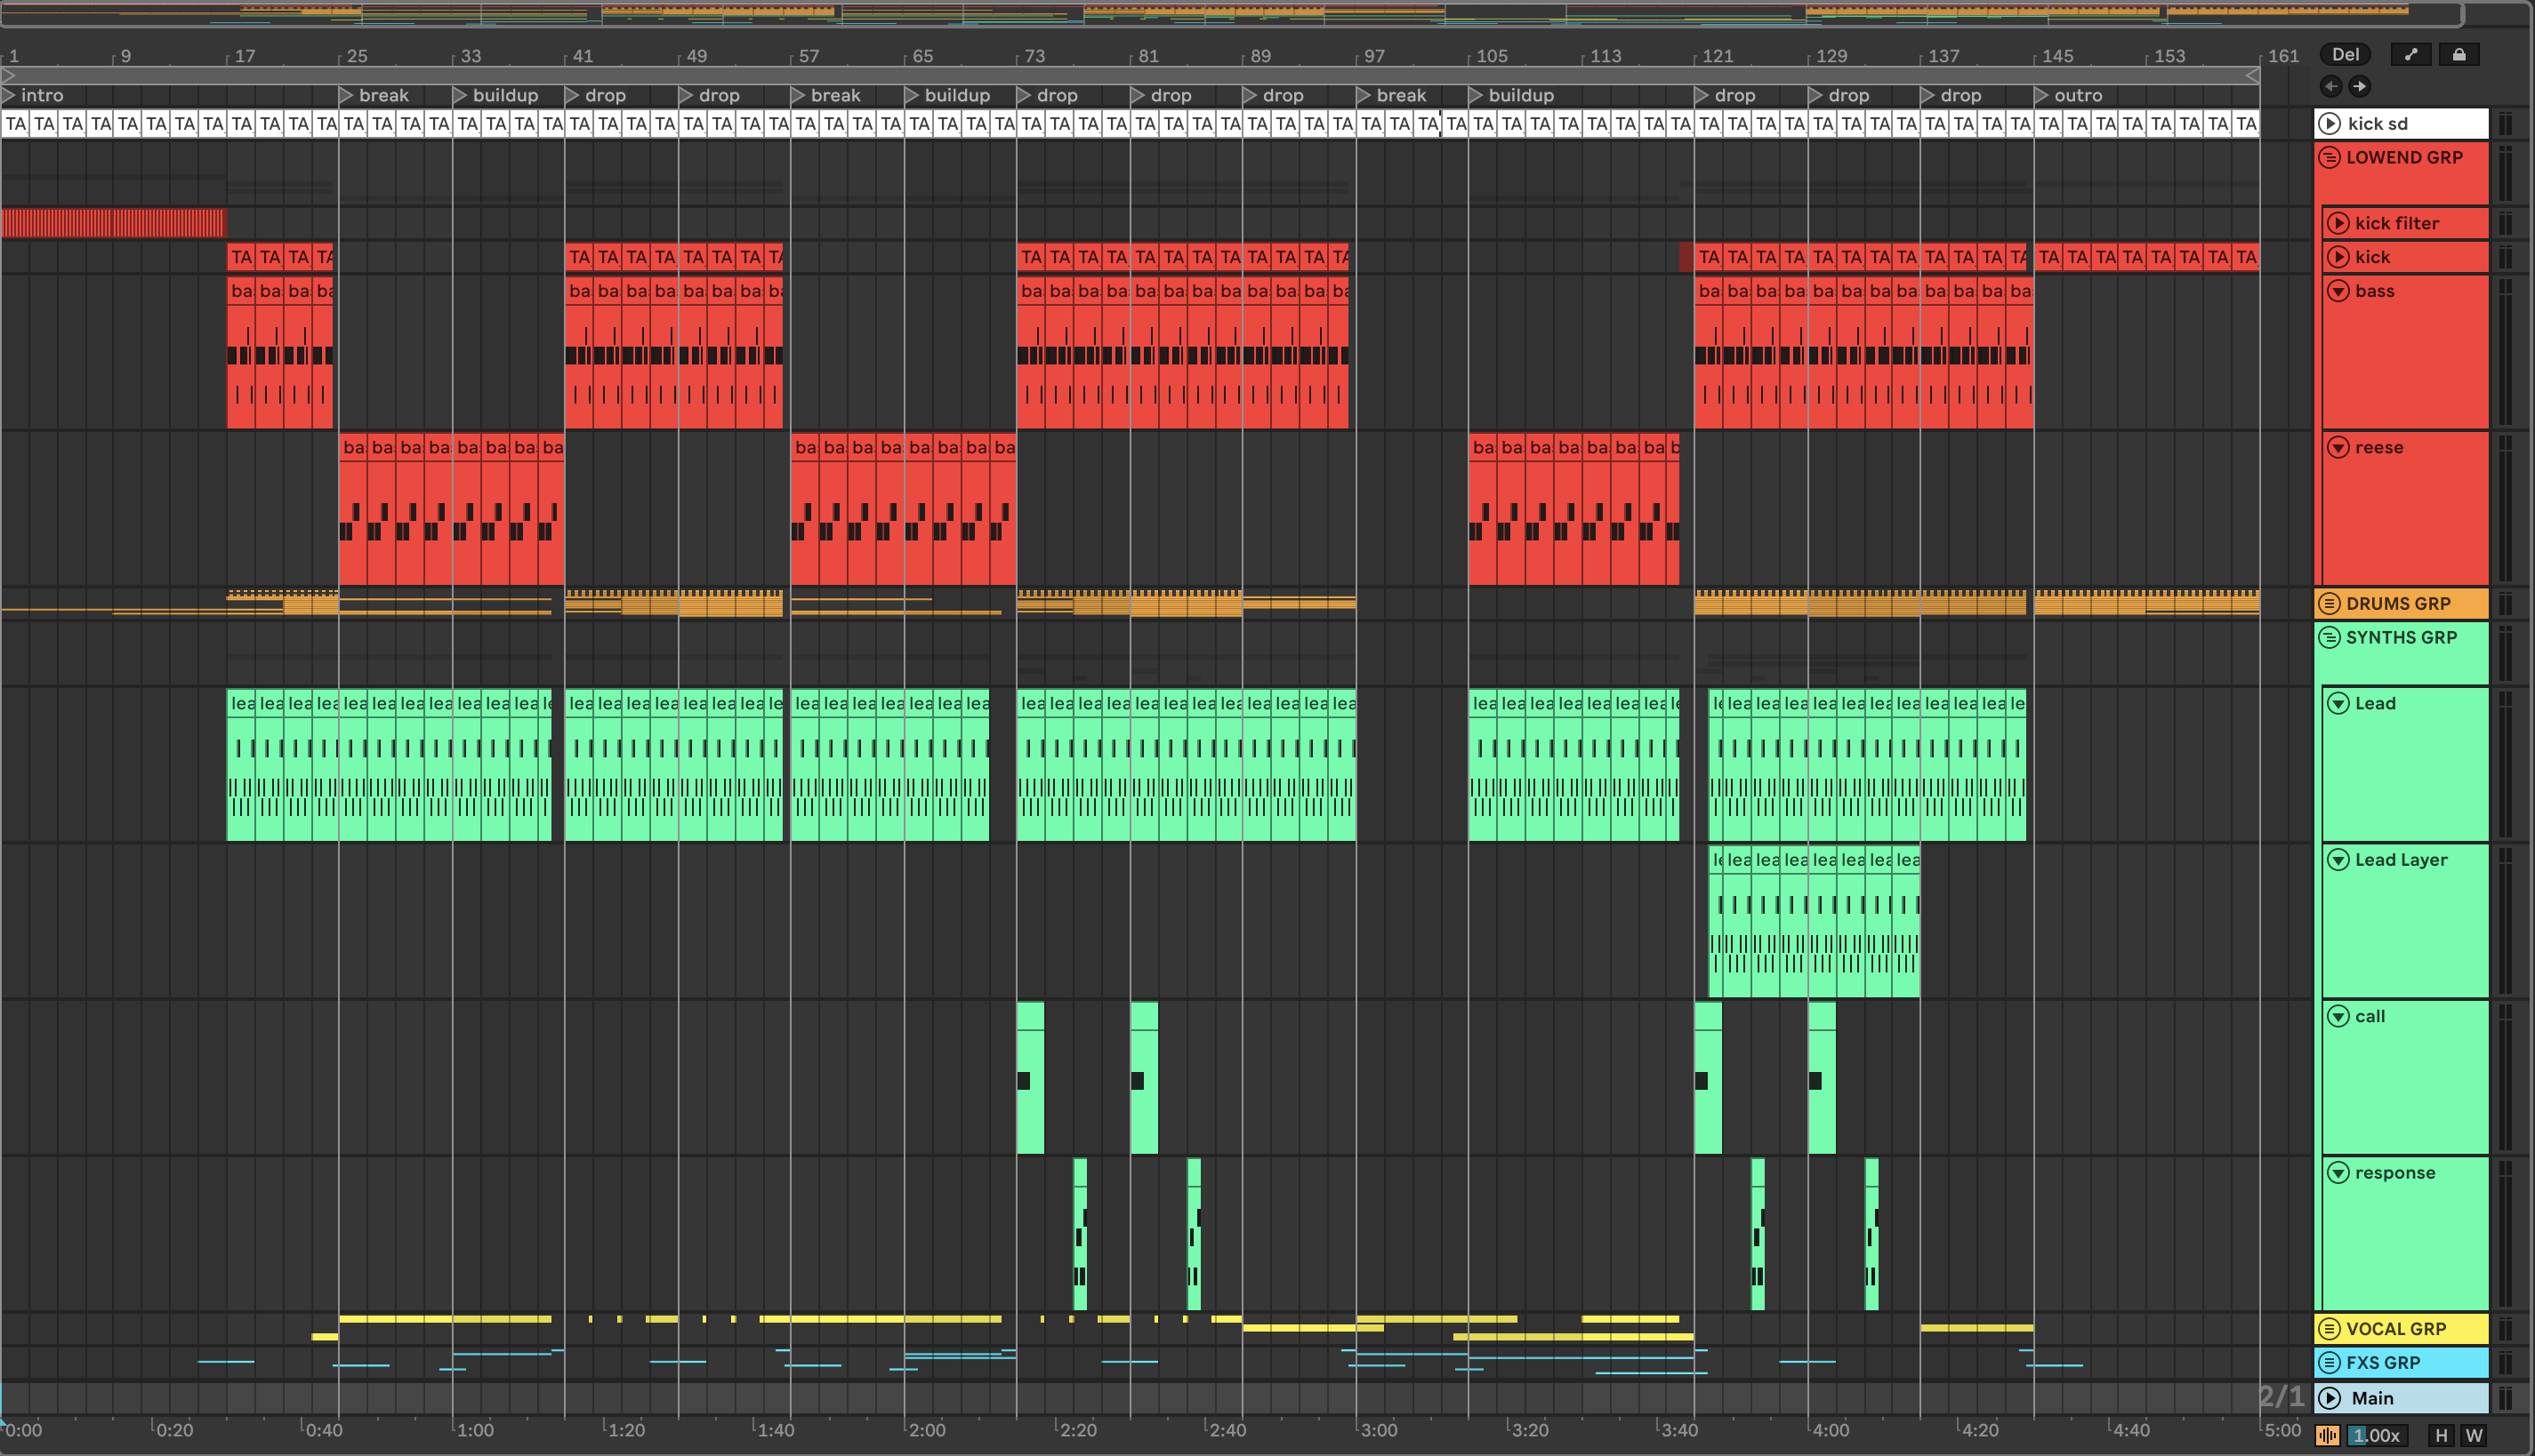Adjust the 1.00x zoom factor slider
This screenshot has width=2535, height=1456.
pyautogui.click(x=2376, y=1436)
